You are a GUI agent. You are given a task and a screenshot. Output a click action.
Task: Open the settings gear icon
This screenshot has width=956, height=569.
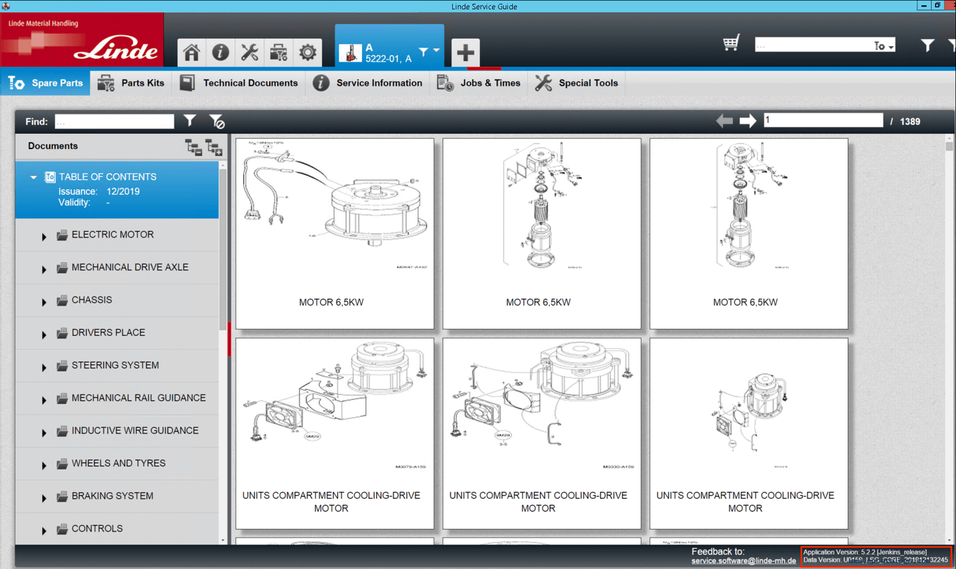(x=308, y=53)
